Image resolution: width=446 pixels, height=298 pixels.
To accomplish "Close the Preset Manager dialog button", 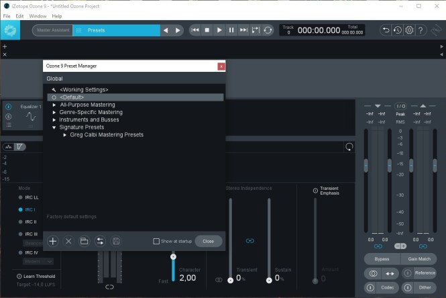I will pos(208,242).
